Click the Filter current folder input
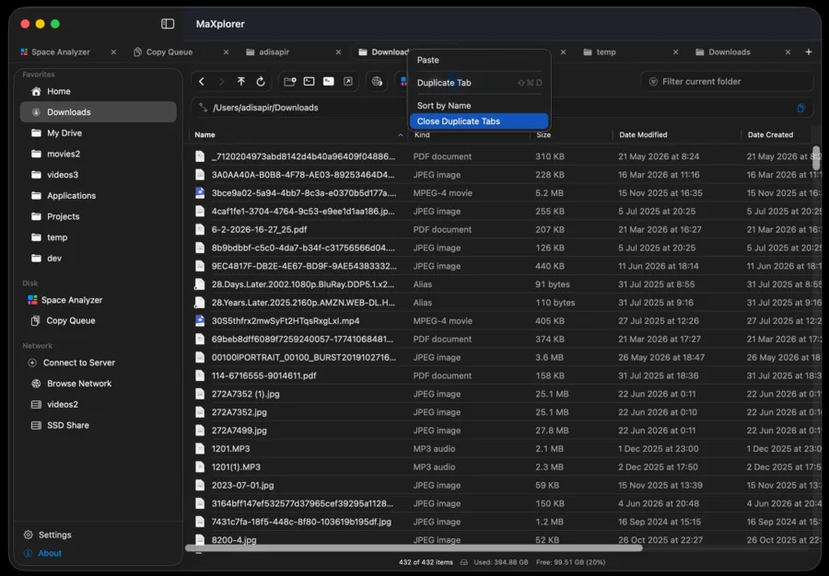 click(727, 81)
